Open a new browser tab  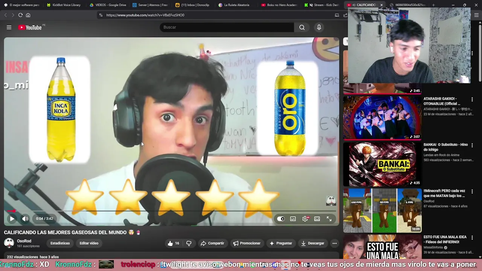[x=433, y=5]
